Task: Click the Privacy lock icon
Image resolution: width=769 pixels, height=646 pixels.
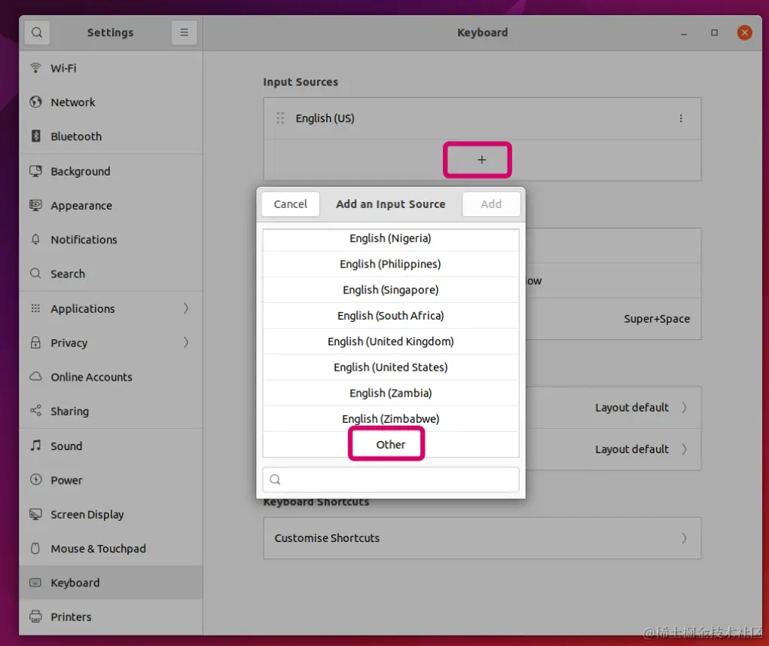Action: click(x=35, y=342)
